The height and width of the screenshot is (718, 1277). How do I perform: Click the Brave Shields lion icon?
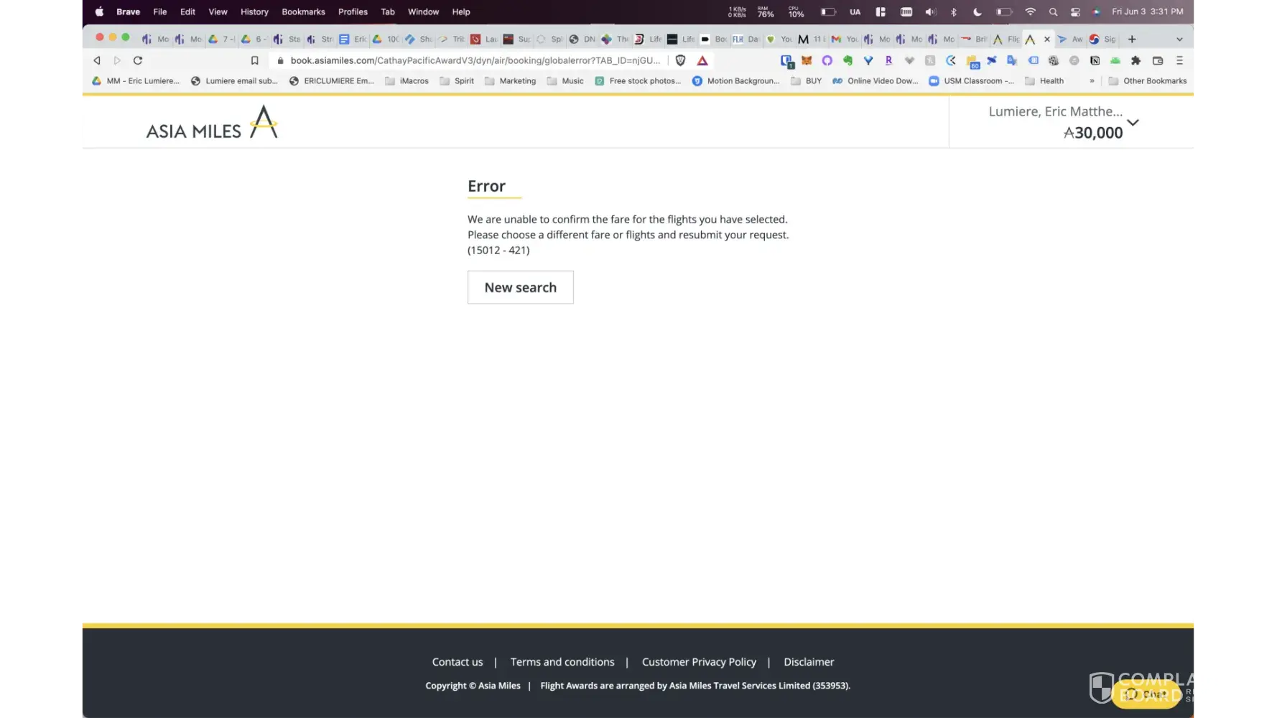click(x=680, y=60)
